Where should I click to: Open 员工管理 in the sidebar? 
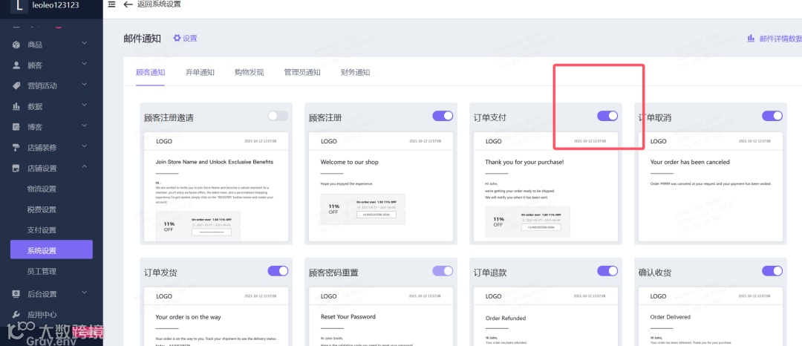tap(42, 272)
